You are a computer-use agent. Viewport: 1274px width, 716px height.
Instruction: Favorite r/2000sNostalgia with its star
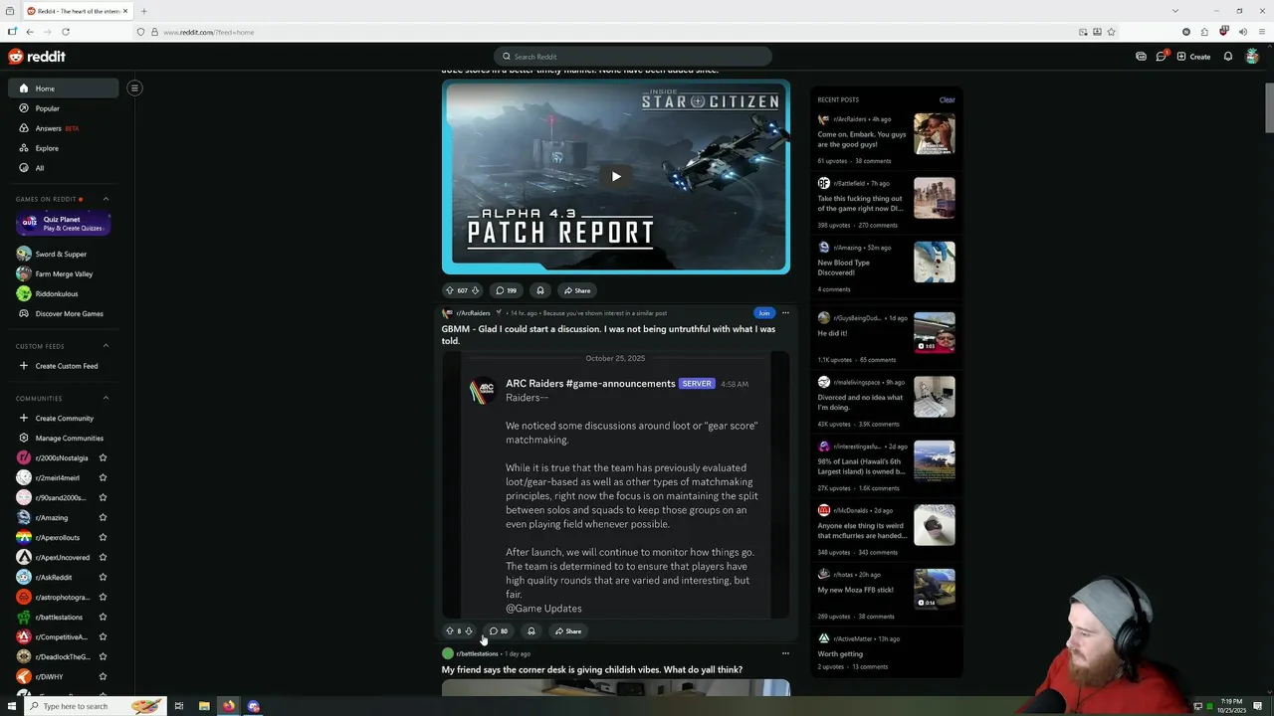point(103,457)
